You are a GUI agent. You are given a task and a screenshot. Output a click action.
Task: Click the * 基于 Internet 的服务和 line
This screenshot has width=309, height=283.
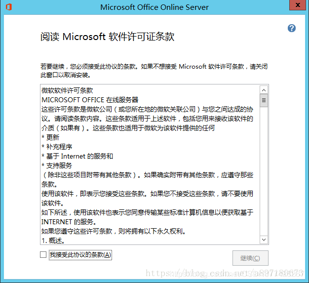coord(77,156)
